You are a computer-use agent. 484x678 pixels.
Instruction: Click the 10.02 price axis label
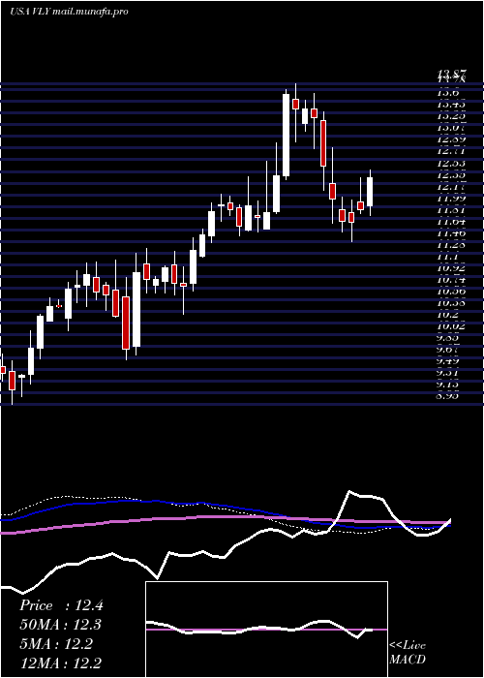coord(450,327)
